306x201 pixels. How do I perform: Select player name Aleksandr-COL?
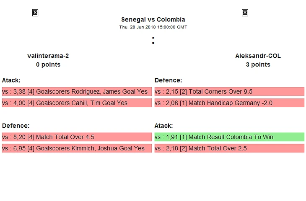pyautogui.click(x=258, y=56)
